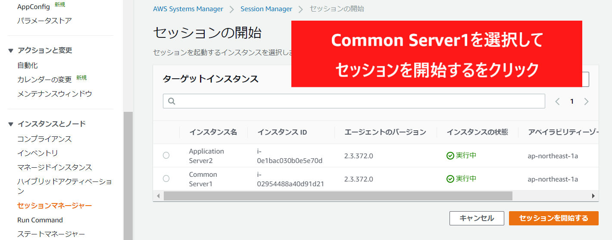612x240 pixels.
Task: Open AWS Systems Manager breadcrumb link
Action: click(188, 9)
